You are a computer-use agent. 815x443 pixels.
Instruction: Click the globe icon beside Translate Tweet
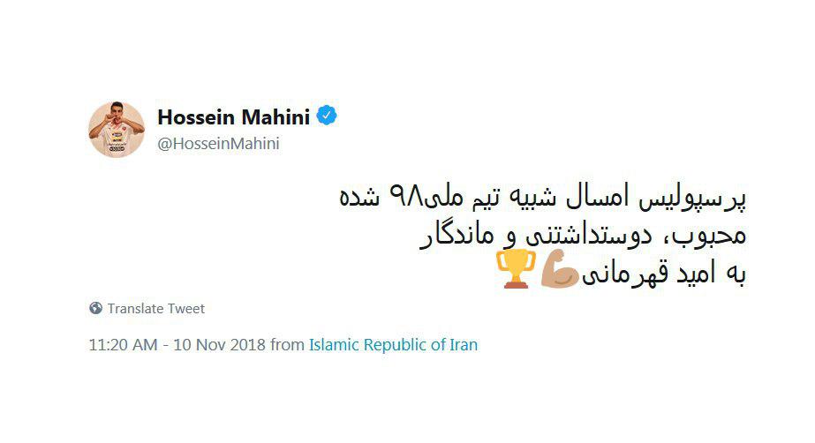tap(95, 309)
